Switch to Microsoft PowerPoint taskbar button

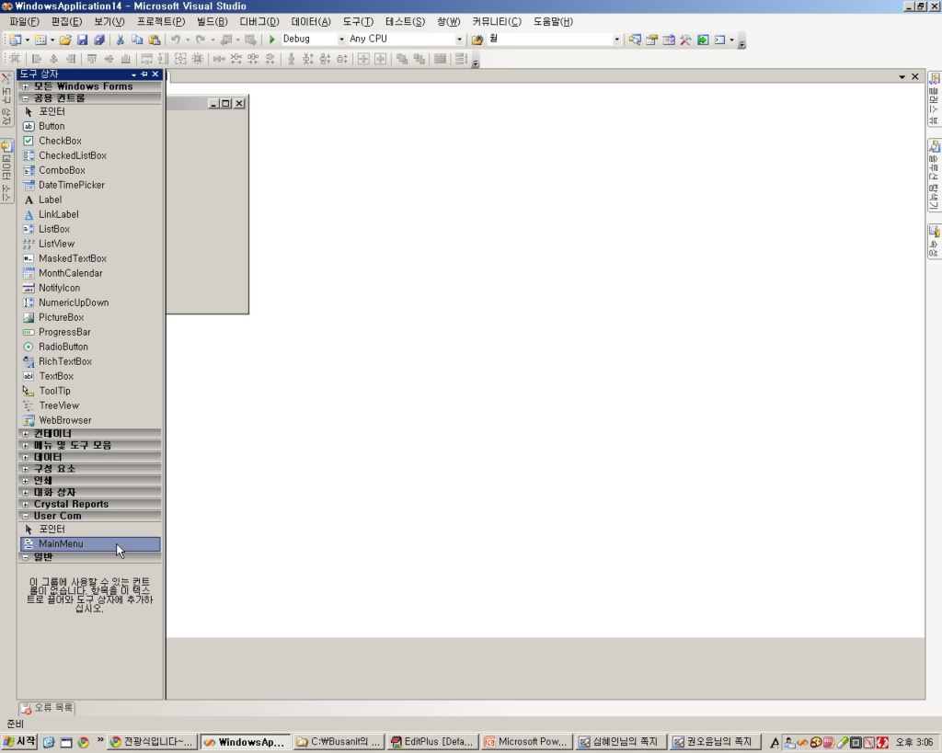tap(525, 742)
